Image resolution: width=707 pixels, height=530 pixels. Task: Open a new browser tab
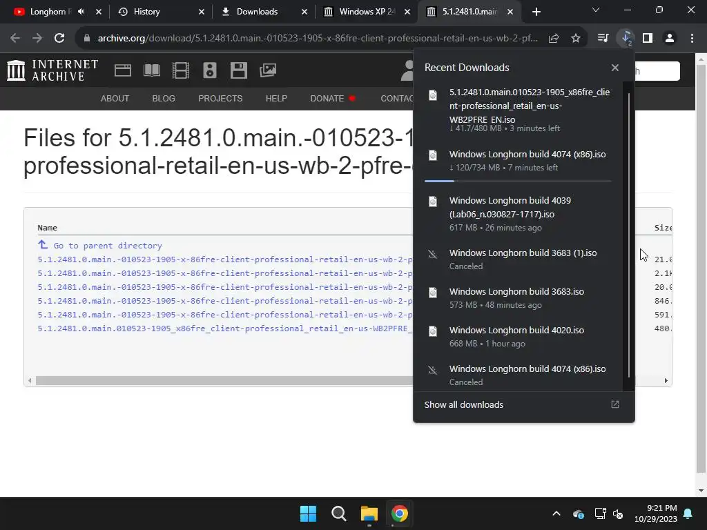click(x=536, y=12)
